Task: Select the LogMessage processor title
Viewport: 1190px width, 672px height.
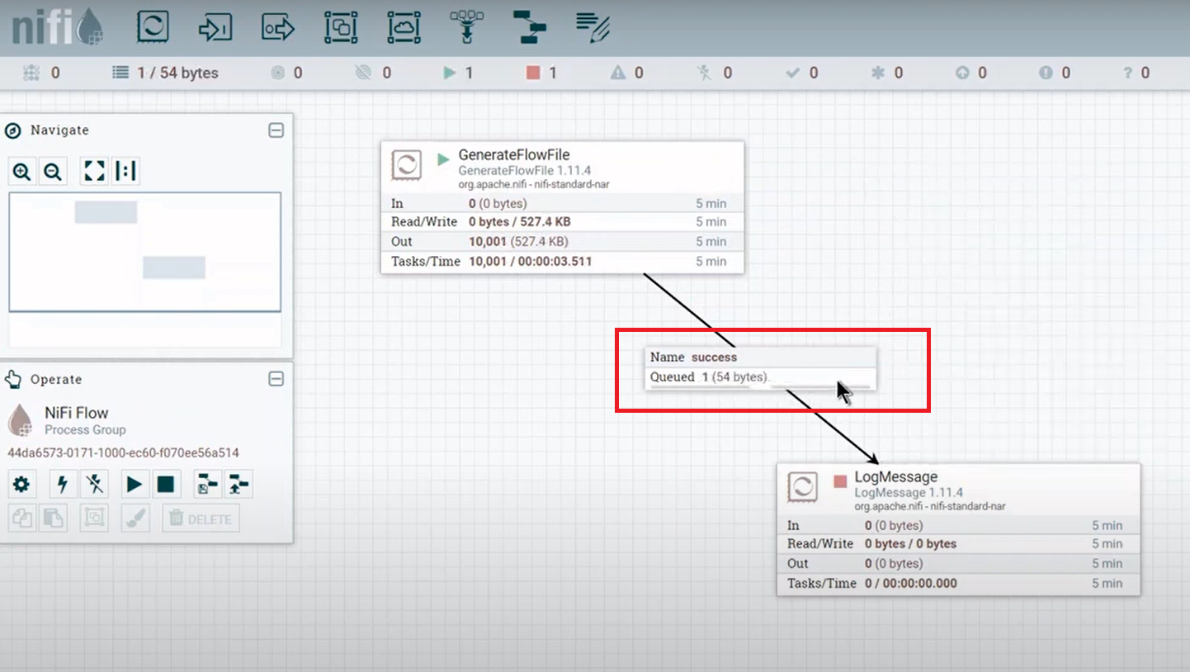Action: [896, 477]
